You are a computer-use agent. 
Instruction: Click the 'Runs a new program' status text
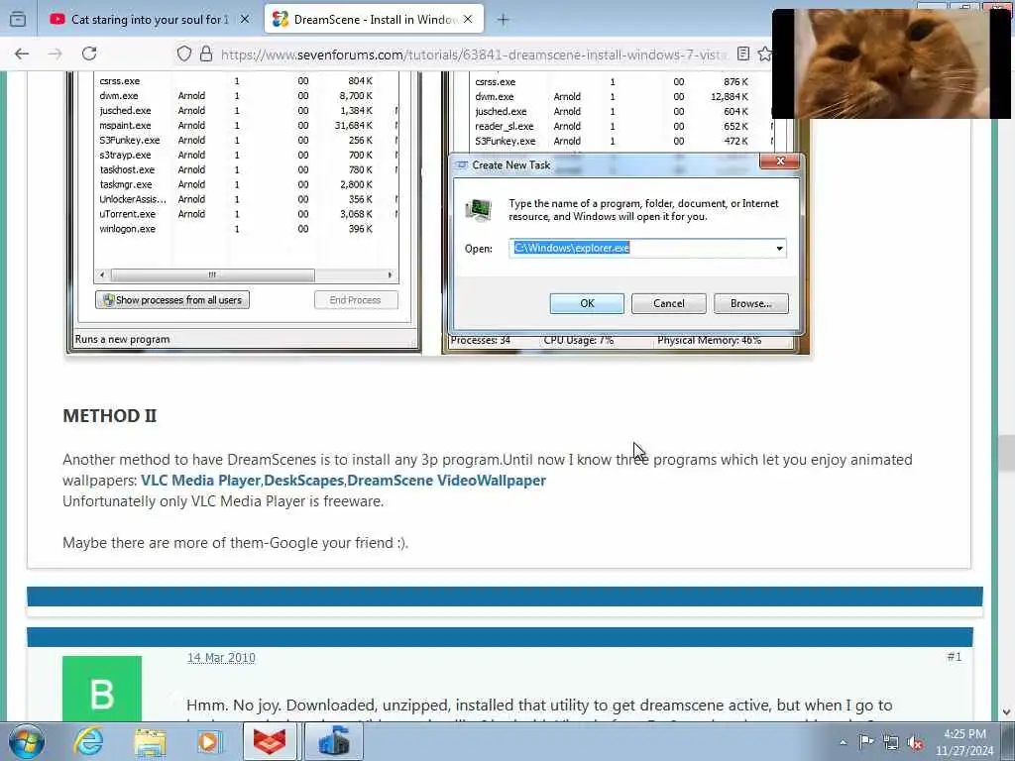(122, 339)
